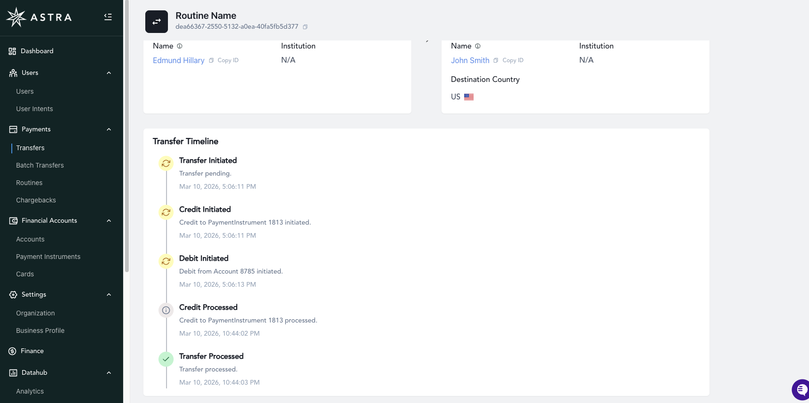Click the Financial Accounts wallet icon
This screenshot has width=809, height=403.
click(13, 221)
